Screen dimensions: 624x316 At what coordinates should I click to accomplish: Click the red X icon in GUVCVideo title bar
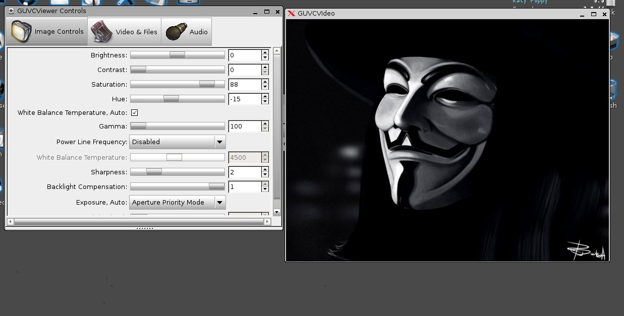[x=291, y=14]
